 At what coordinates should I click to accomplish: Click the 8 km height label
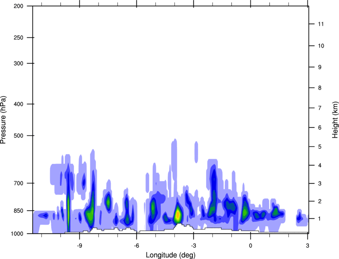click(320, 88)
